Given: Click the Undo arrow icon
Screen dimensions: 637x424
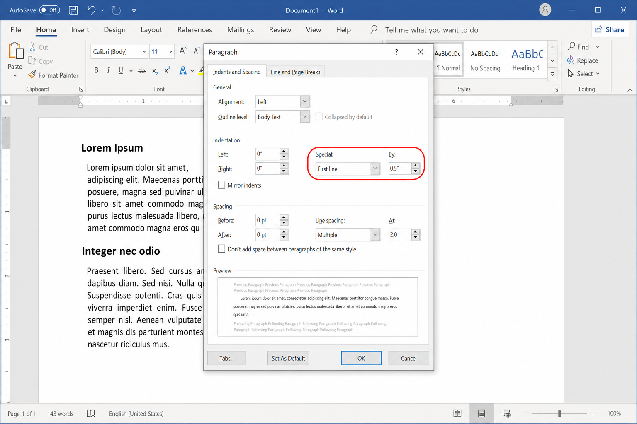Looking at the screenshot, I should (x=92, y=10).
